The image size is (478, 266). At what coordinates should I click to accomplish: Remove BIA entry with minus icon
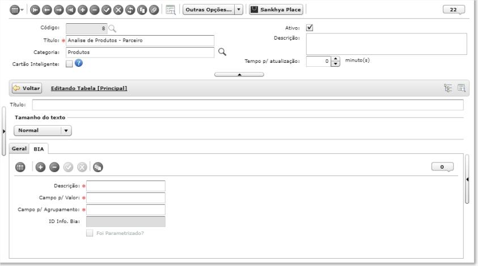[54, 167]
